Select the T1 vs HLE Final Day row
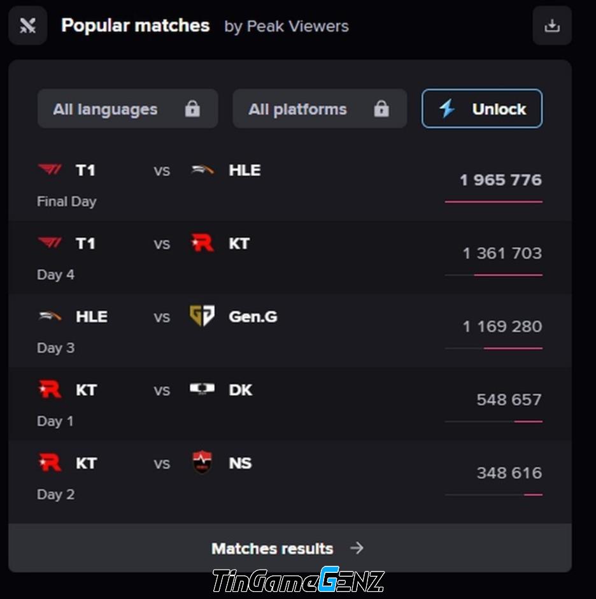Viewport: 596px width, 599px height. [290, 185]
